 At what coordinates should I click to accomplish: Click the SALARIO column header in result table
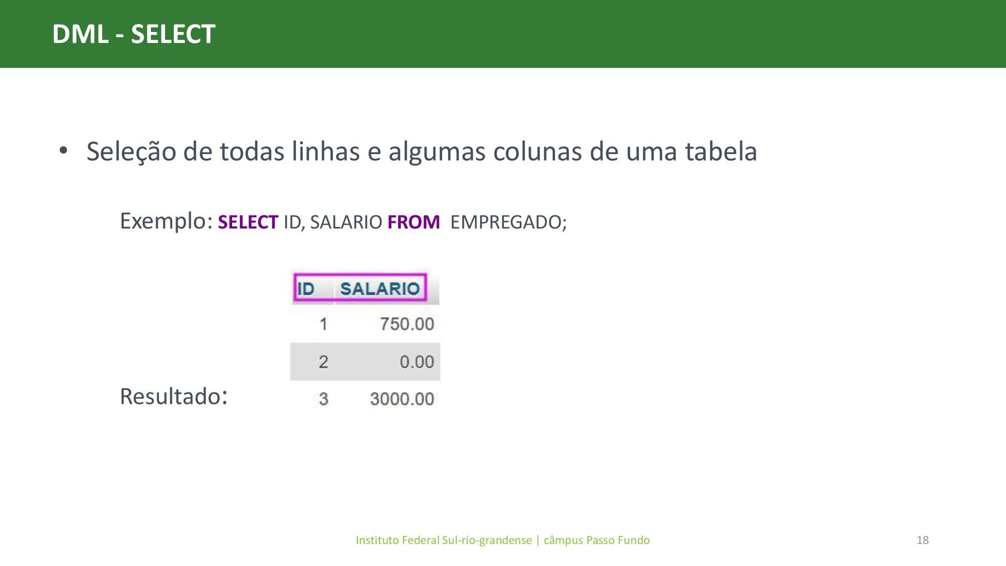[x=380, y=288]
